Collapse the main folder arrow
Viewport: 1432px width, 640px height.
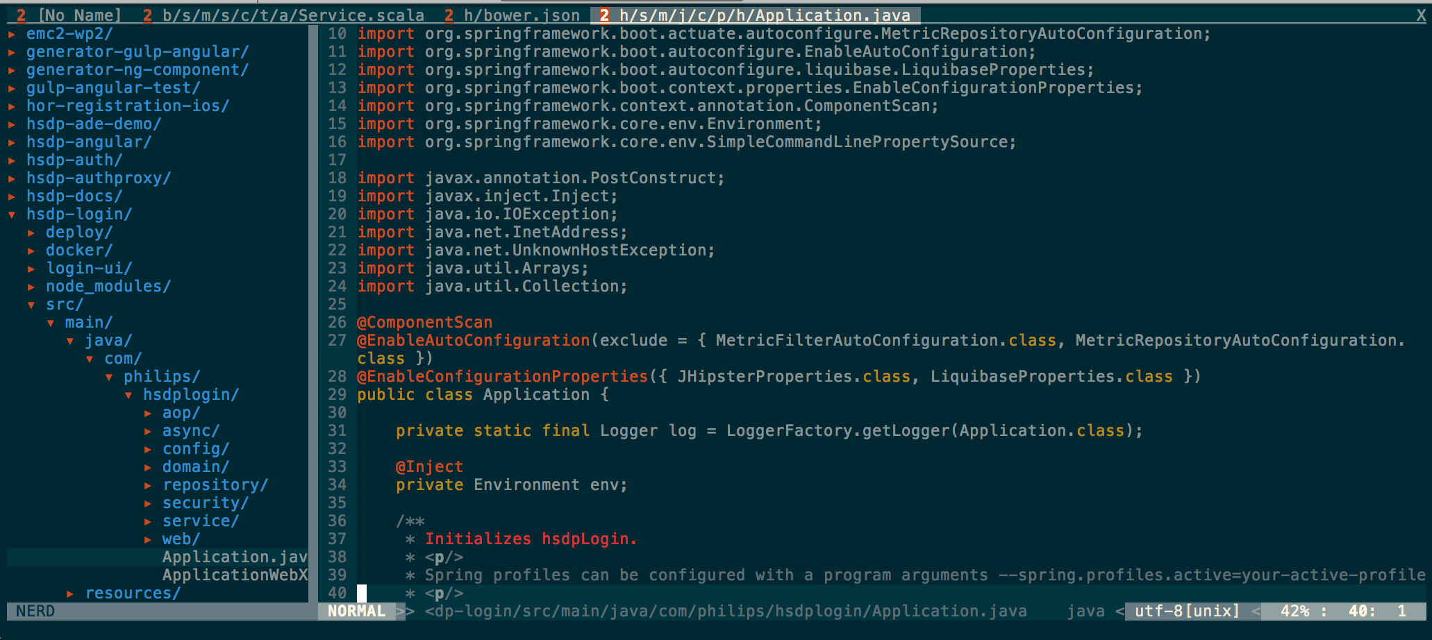(51, 323)
